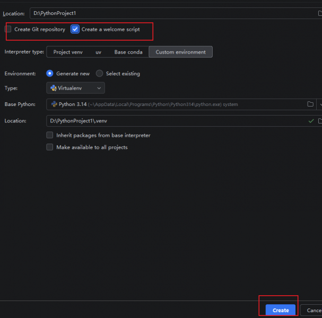Open the Virtualenv type dropdown
322x318 pixels.
point(75,88)
